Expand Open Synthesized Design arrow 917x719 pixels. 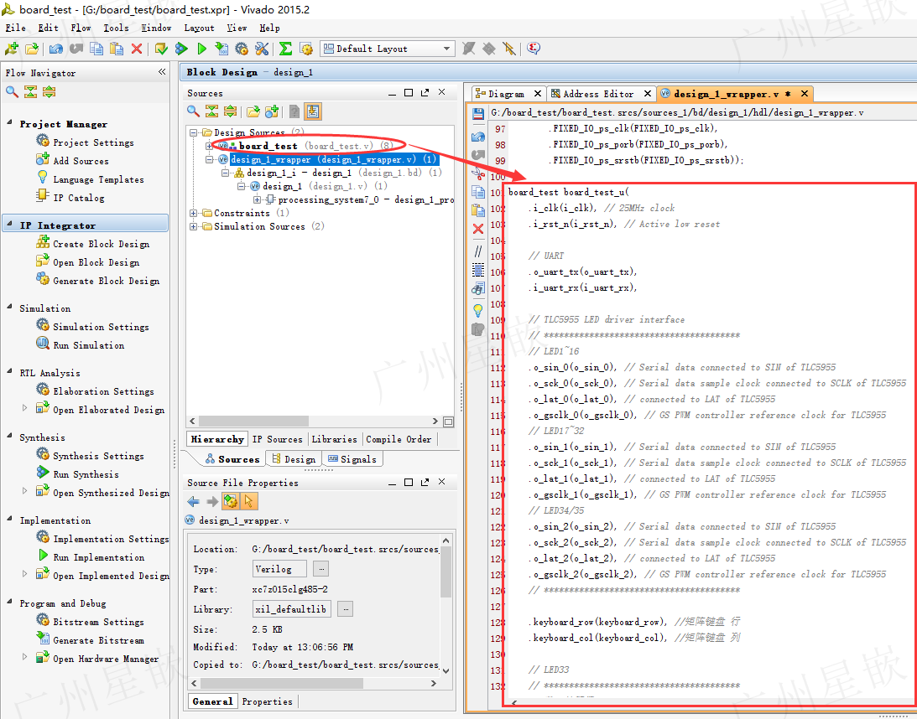(24, 491)
